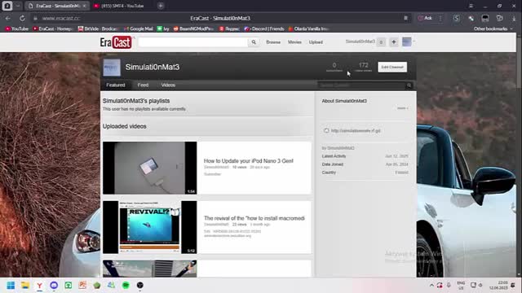Open a new browser tab with plus
522x293 pixels.
(x=161, y=6)
